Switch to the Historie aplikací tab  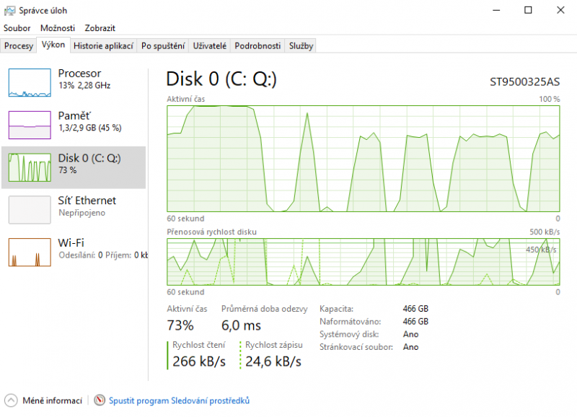click(x=104, y=45)
